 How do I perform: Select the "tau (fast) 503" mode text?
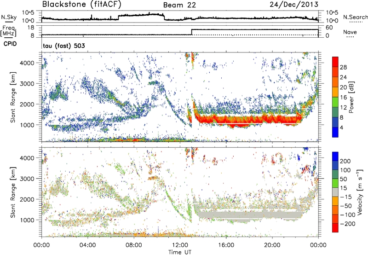[x=64, y=46]
